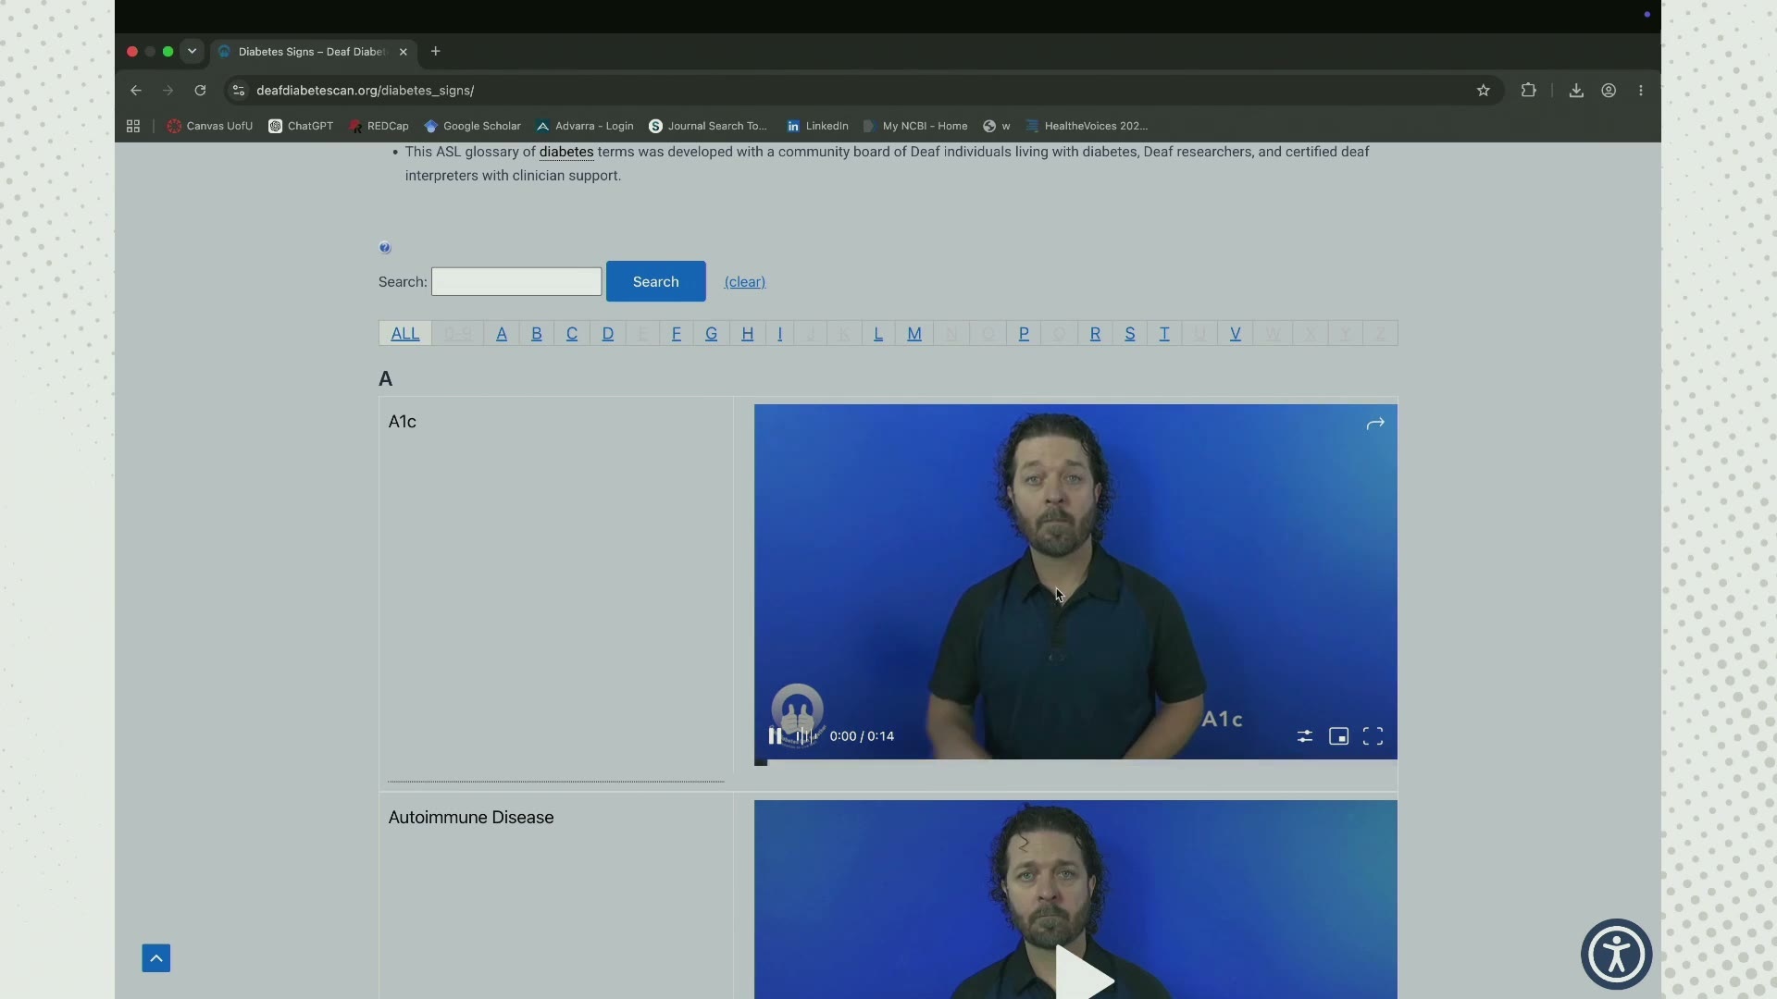Pause the A1c video
The image size is (1777, 999).
[x=775, y=736]
